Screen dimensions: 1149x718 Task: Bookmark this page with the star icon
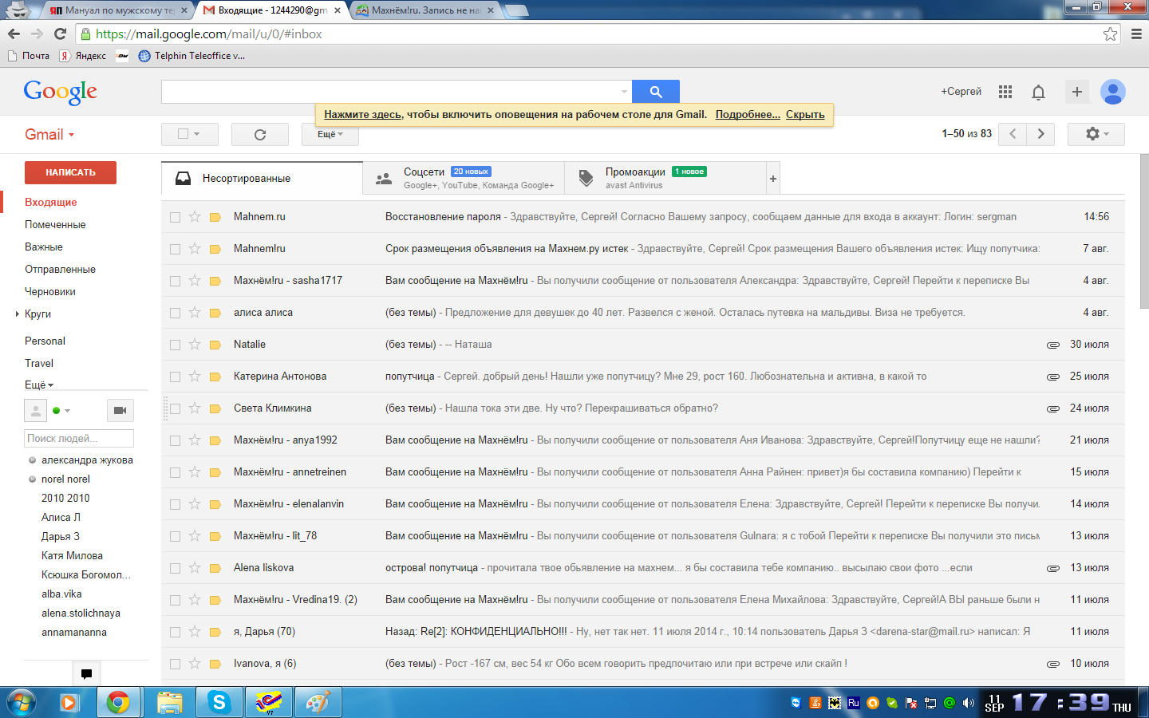pyautogui.click(x=1110, y=34)
